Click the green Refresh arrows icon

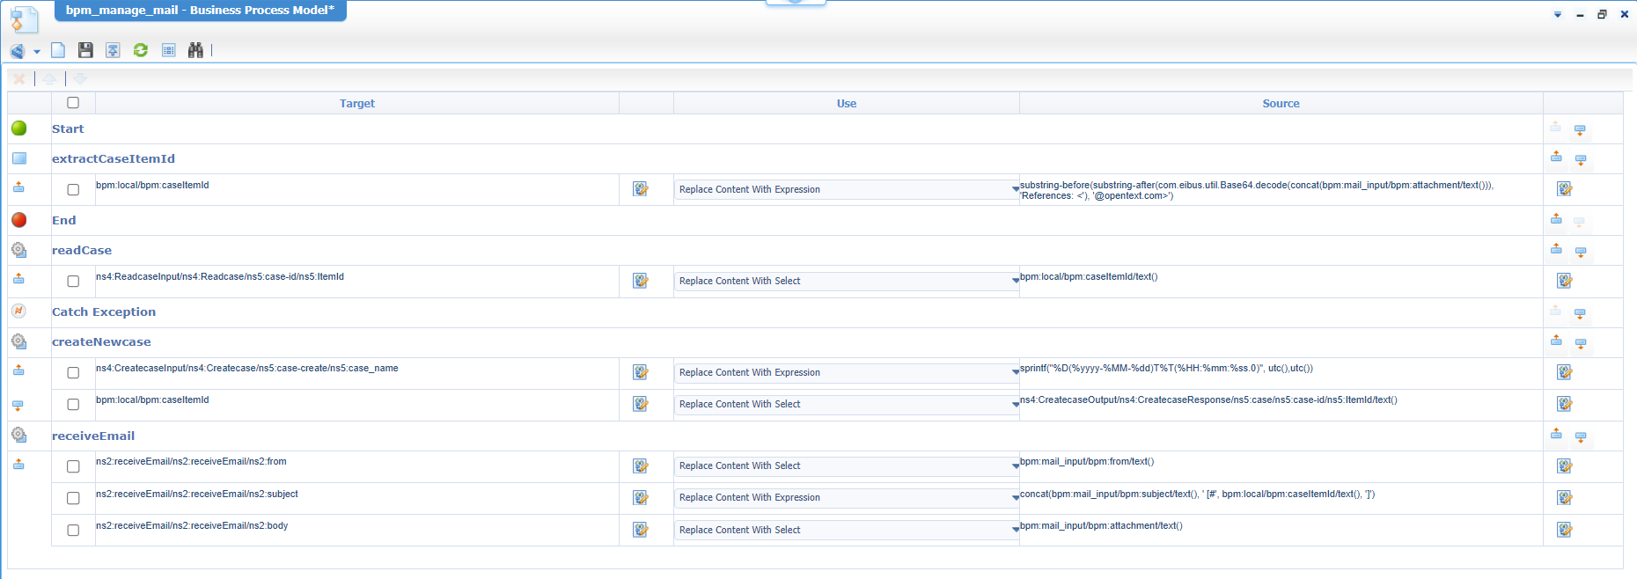[x=141, y=50]
